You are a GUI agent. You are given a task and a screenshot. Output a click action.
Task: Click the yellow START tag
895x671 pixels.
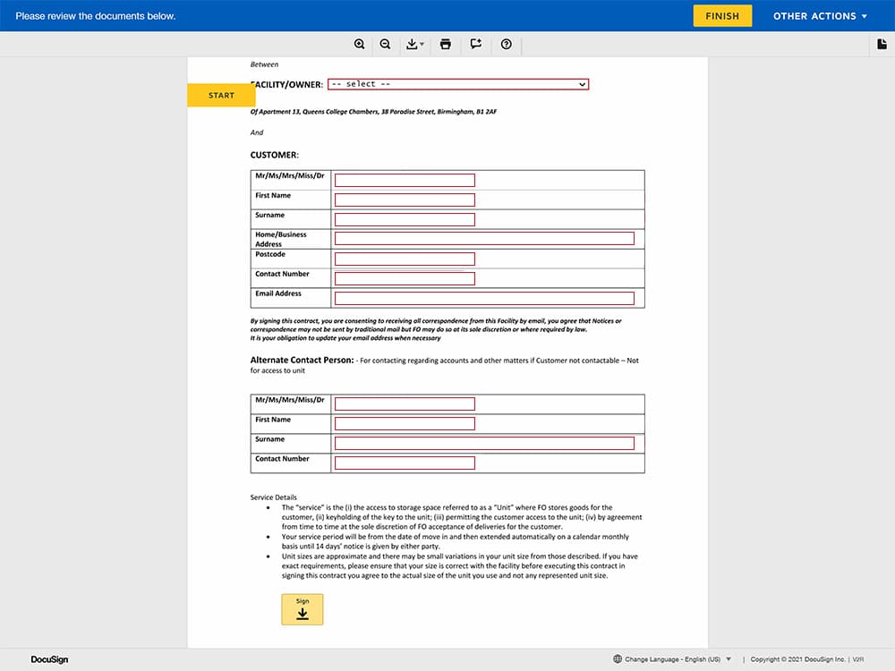[x=221, y=96]
